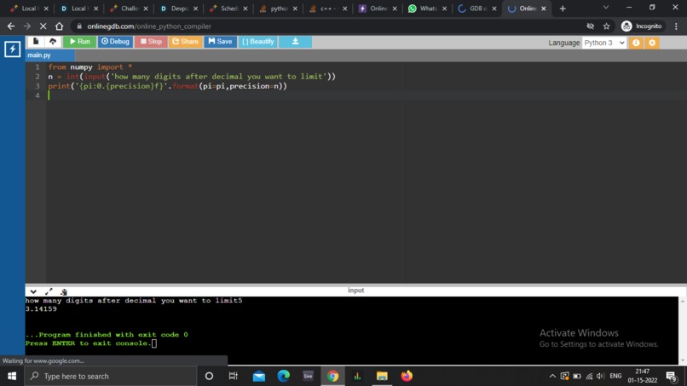Click the 'Type here to search' taskbar box

[x=111, y=376]
